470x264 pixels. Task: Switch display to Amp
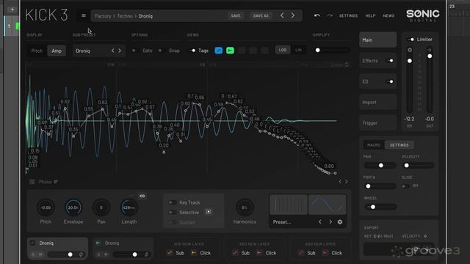coord(57,51)
